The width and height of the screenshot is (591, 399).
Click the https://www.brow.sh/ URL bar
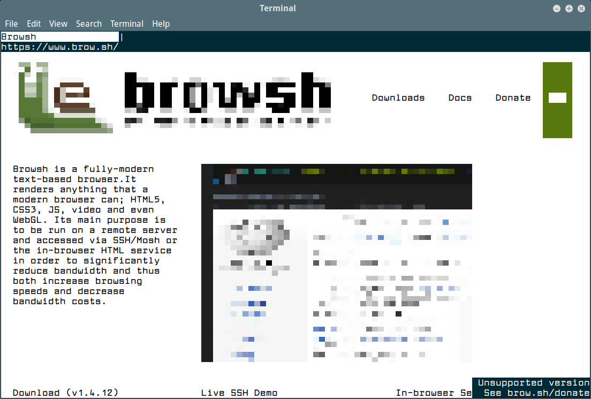(x=59, y=47)
